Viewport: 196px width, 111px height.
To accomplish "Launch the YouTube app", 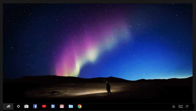I will coord(44,106).
